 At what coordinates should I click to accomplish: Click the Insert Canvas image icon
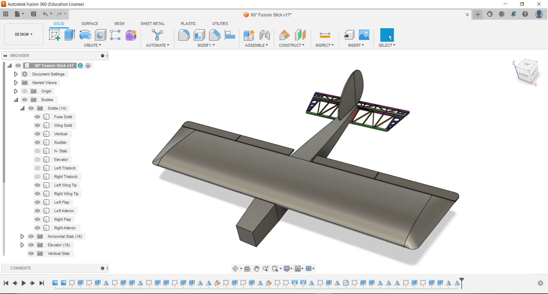364,35
